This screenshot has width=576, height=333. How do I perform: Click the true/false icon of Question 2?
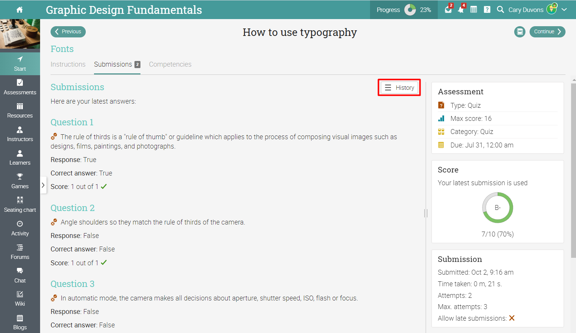(54, 222)
